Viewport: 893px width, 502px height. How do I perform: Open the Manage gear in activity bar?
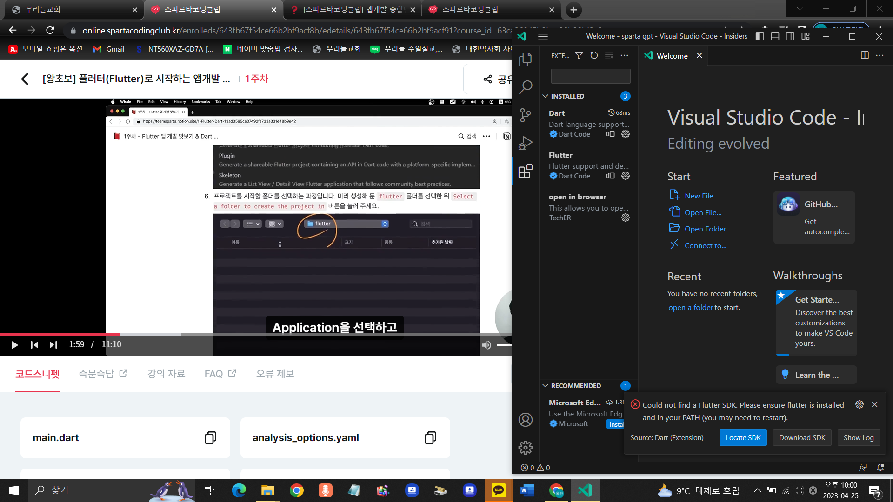(526, 448)
